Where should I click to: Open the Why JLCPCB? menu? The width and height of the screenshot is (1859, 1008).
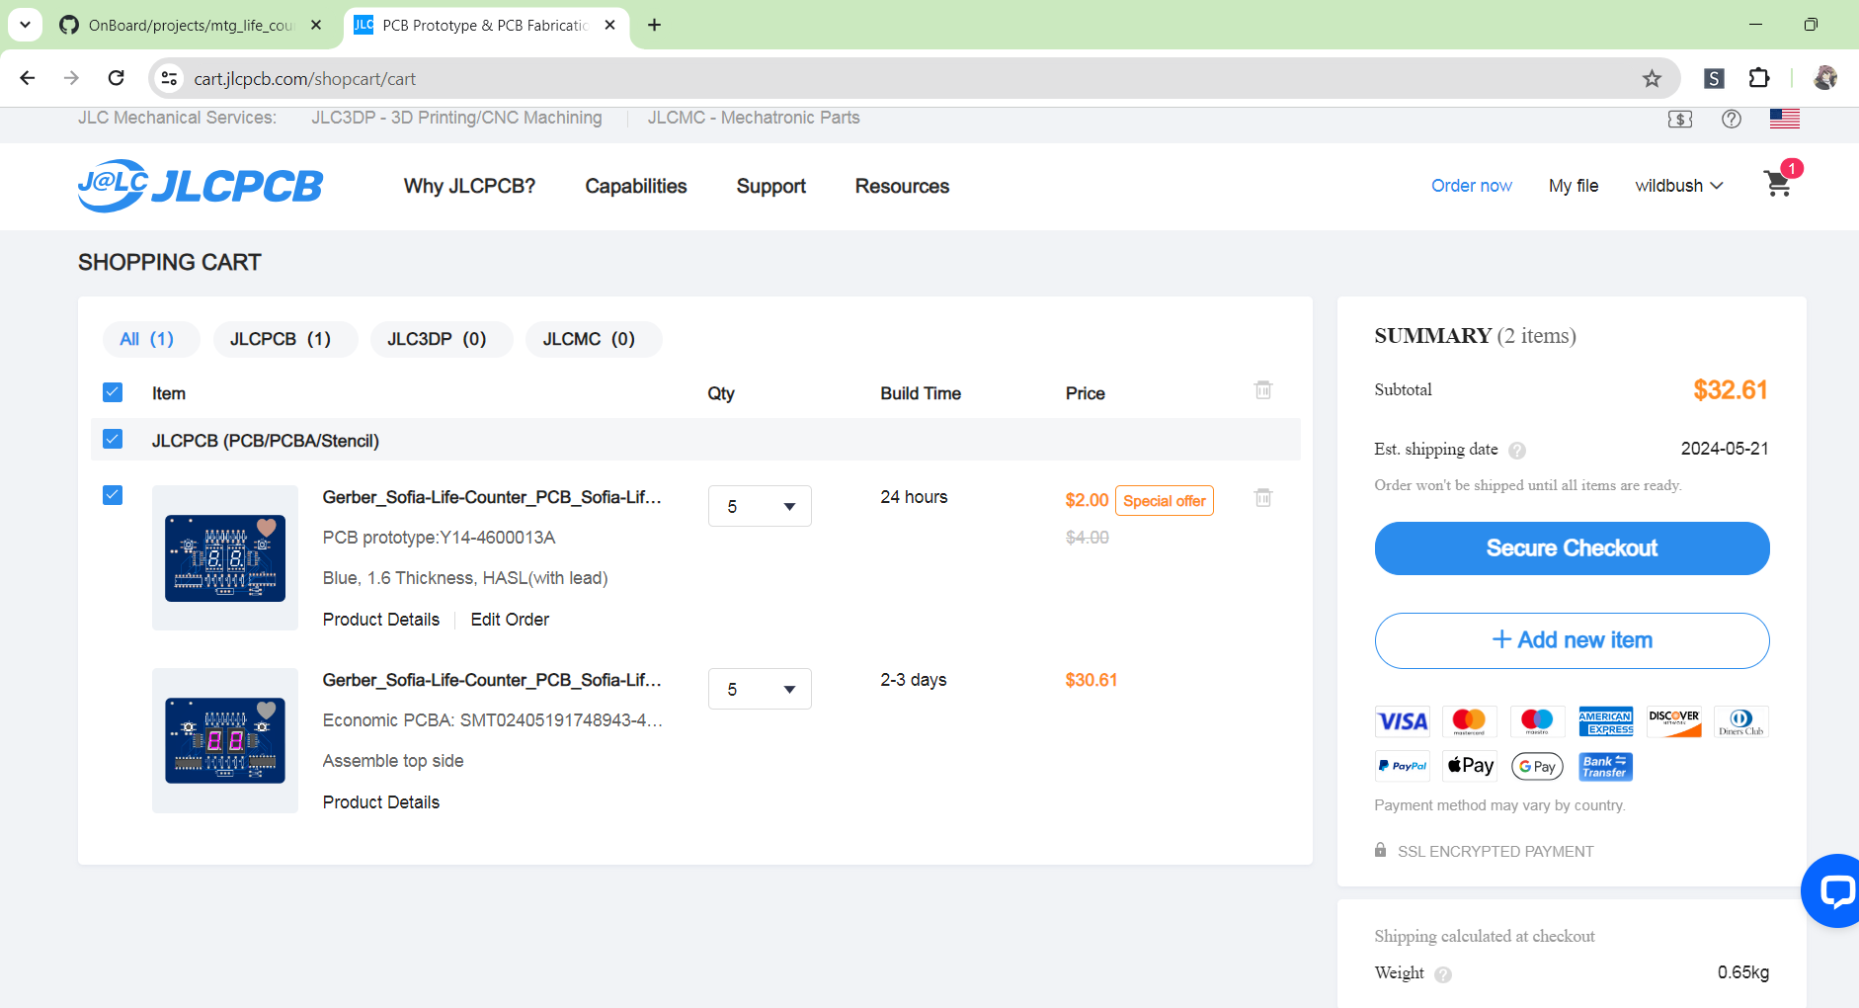pos(469,186)
